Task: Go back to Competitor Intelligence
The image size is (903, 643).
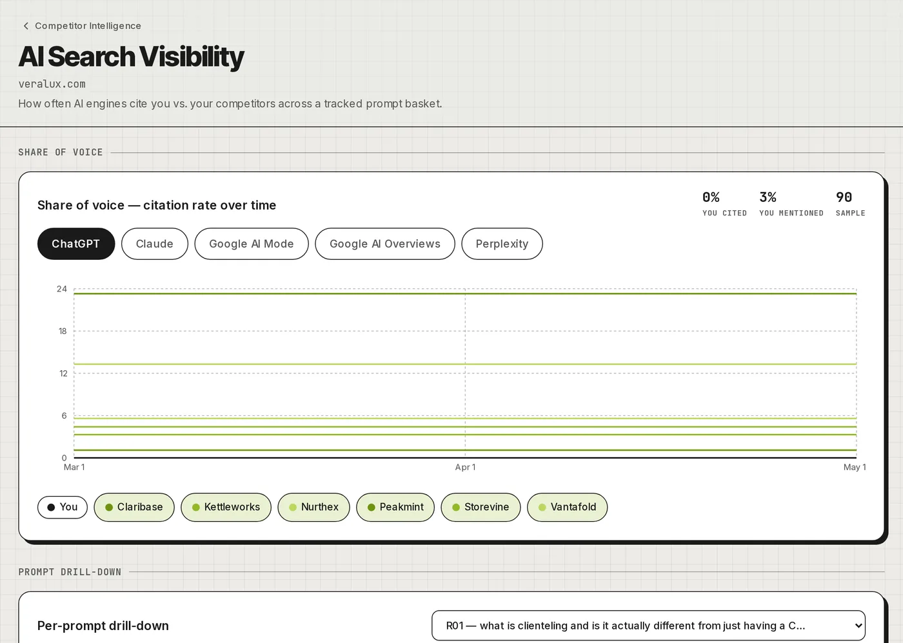Action: (81, 26)
